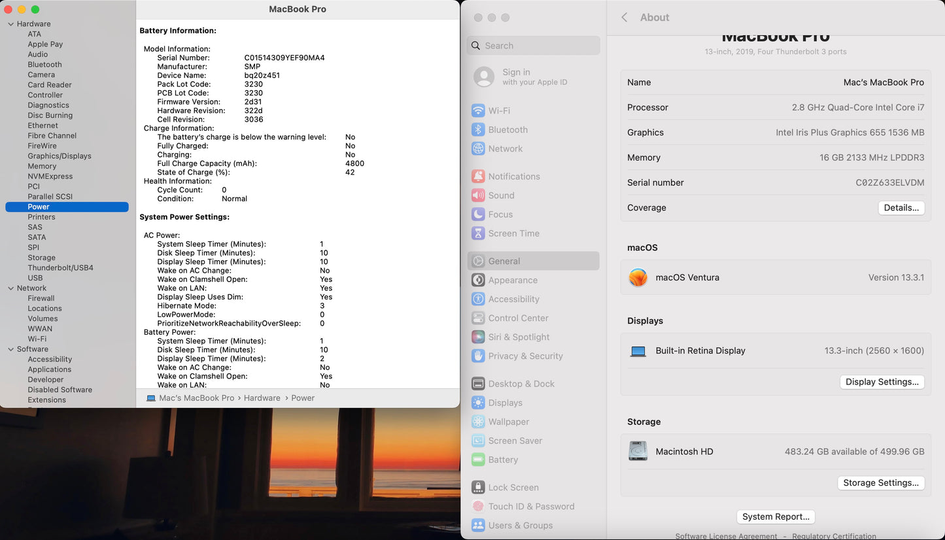Click the Sound speaker icon
The height and width of the screenshot is (540, 945).
[x=478, y=195]
